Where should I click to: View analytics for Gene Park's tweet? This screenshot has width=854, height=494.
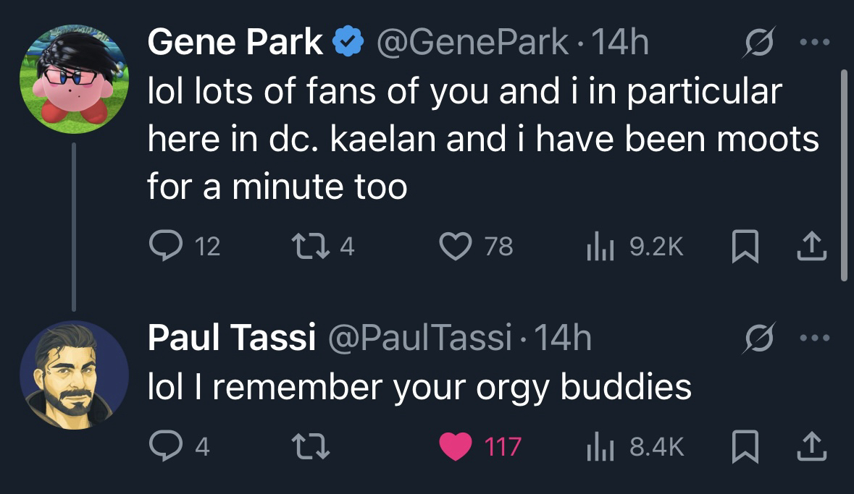[x=597, y=247]
